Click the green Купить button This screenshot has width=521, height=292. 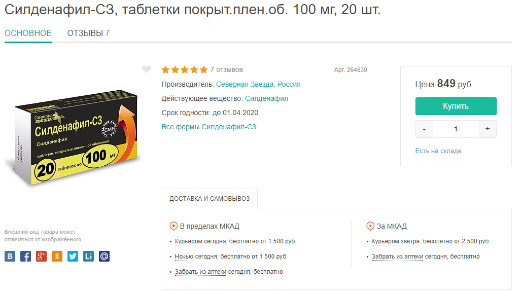tap(456, 106)
